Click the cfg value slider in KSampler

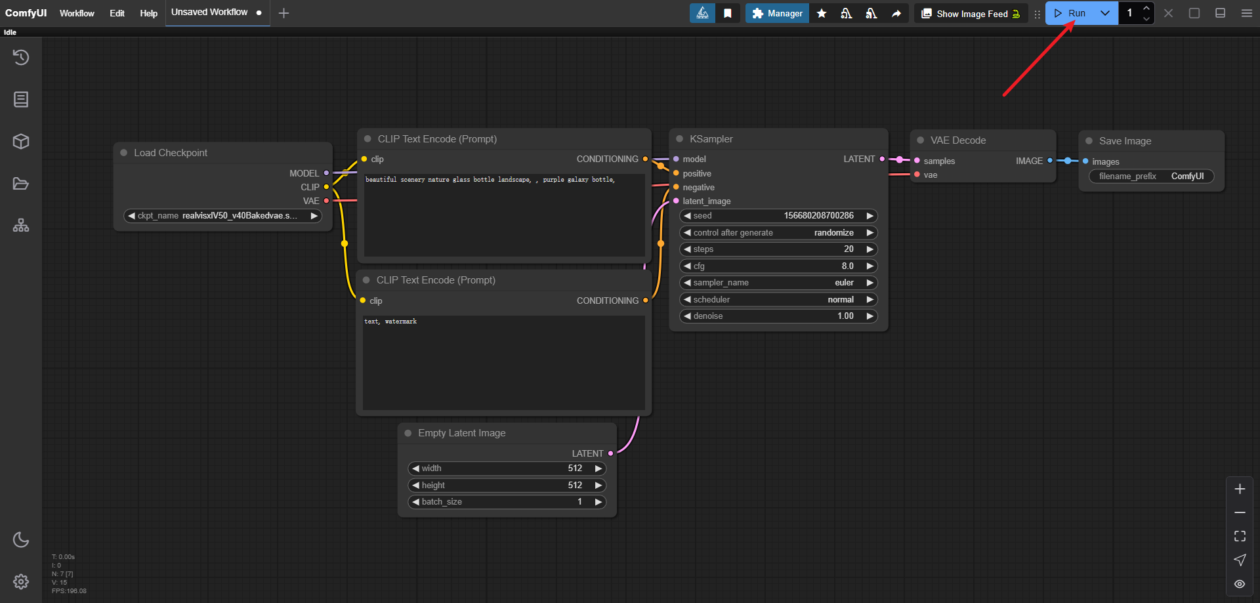point(778,266)
